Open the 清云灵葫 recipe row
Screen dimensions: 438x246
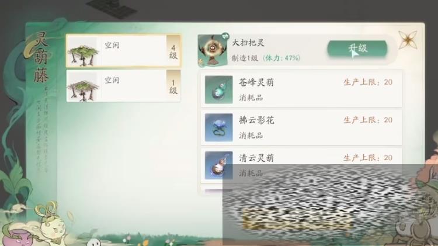click(301, 165)
